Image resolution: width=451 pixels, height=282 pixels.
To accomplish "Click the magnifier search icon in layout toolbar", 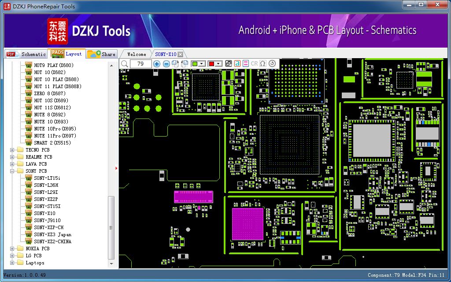I will coord(125,63).
